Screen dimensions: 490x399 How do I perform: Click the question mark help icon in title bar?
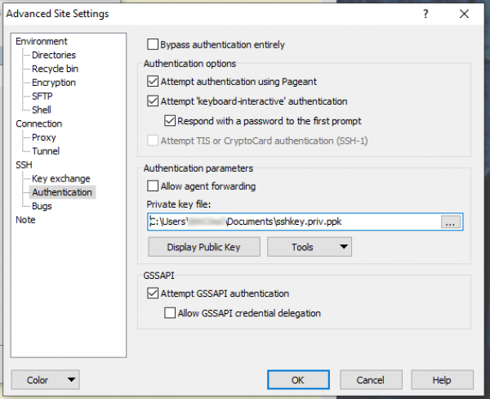click(x=425, y=14)
